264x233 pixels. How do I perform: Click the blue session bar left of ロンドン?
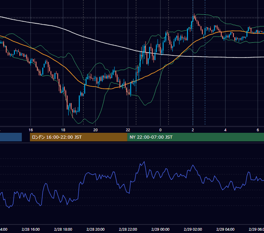pos(11,137)
